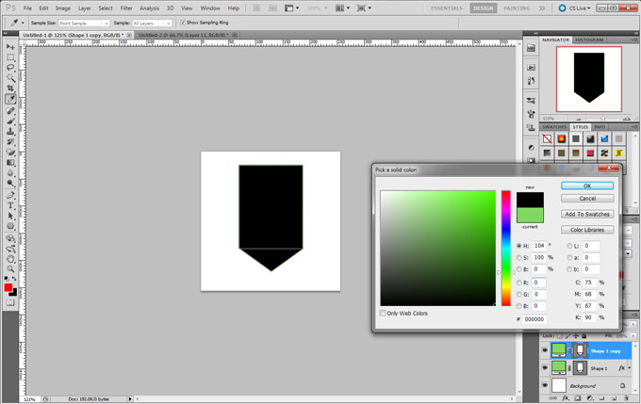The height and width of the screenshot is (404, 641).
Task: Select the Spot Healing Brush tool
Action: pos(10,111)
